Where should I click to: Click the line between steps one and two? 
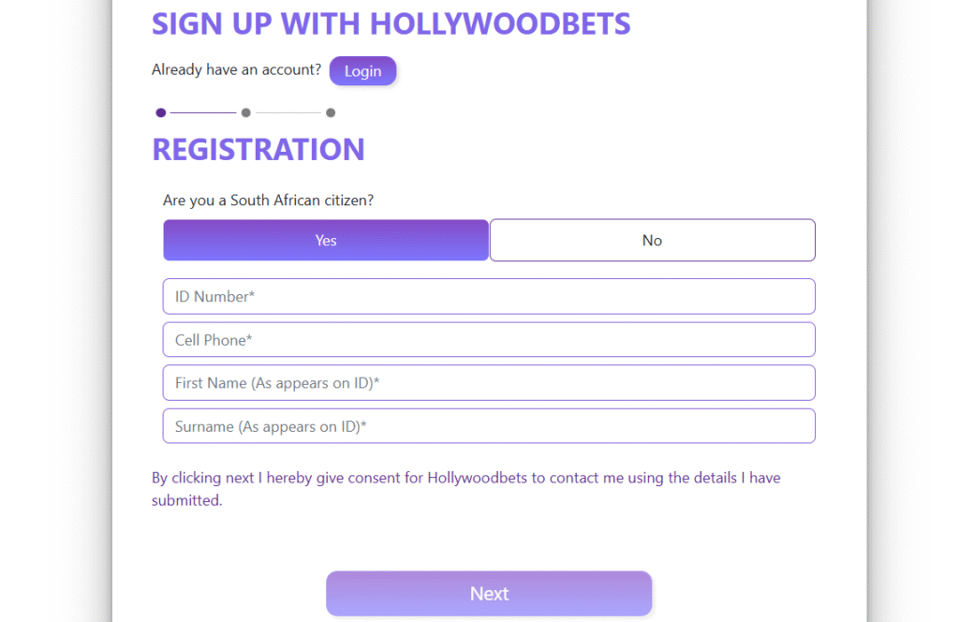click(x=203, y=113)
